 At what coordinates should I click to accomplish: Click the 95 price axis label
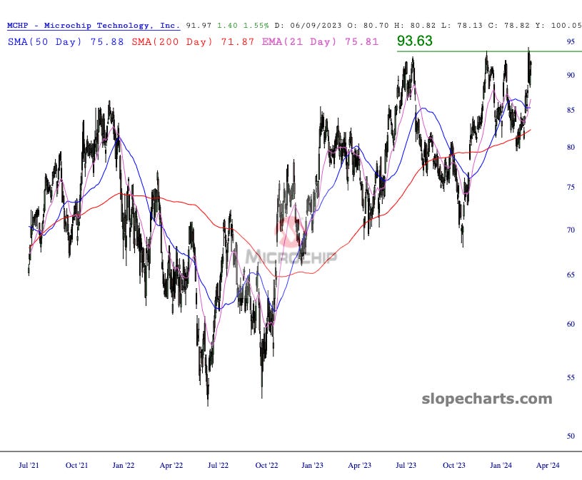coord(571,41)
